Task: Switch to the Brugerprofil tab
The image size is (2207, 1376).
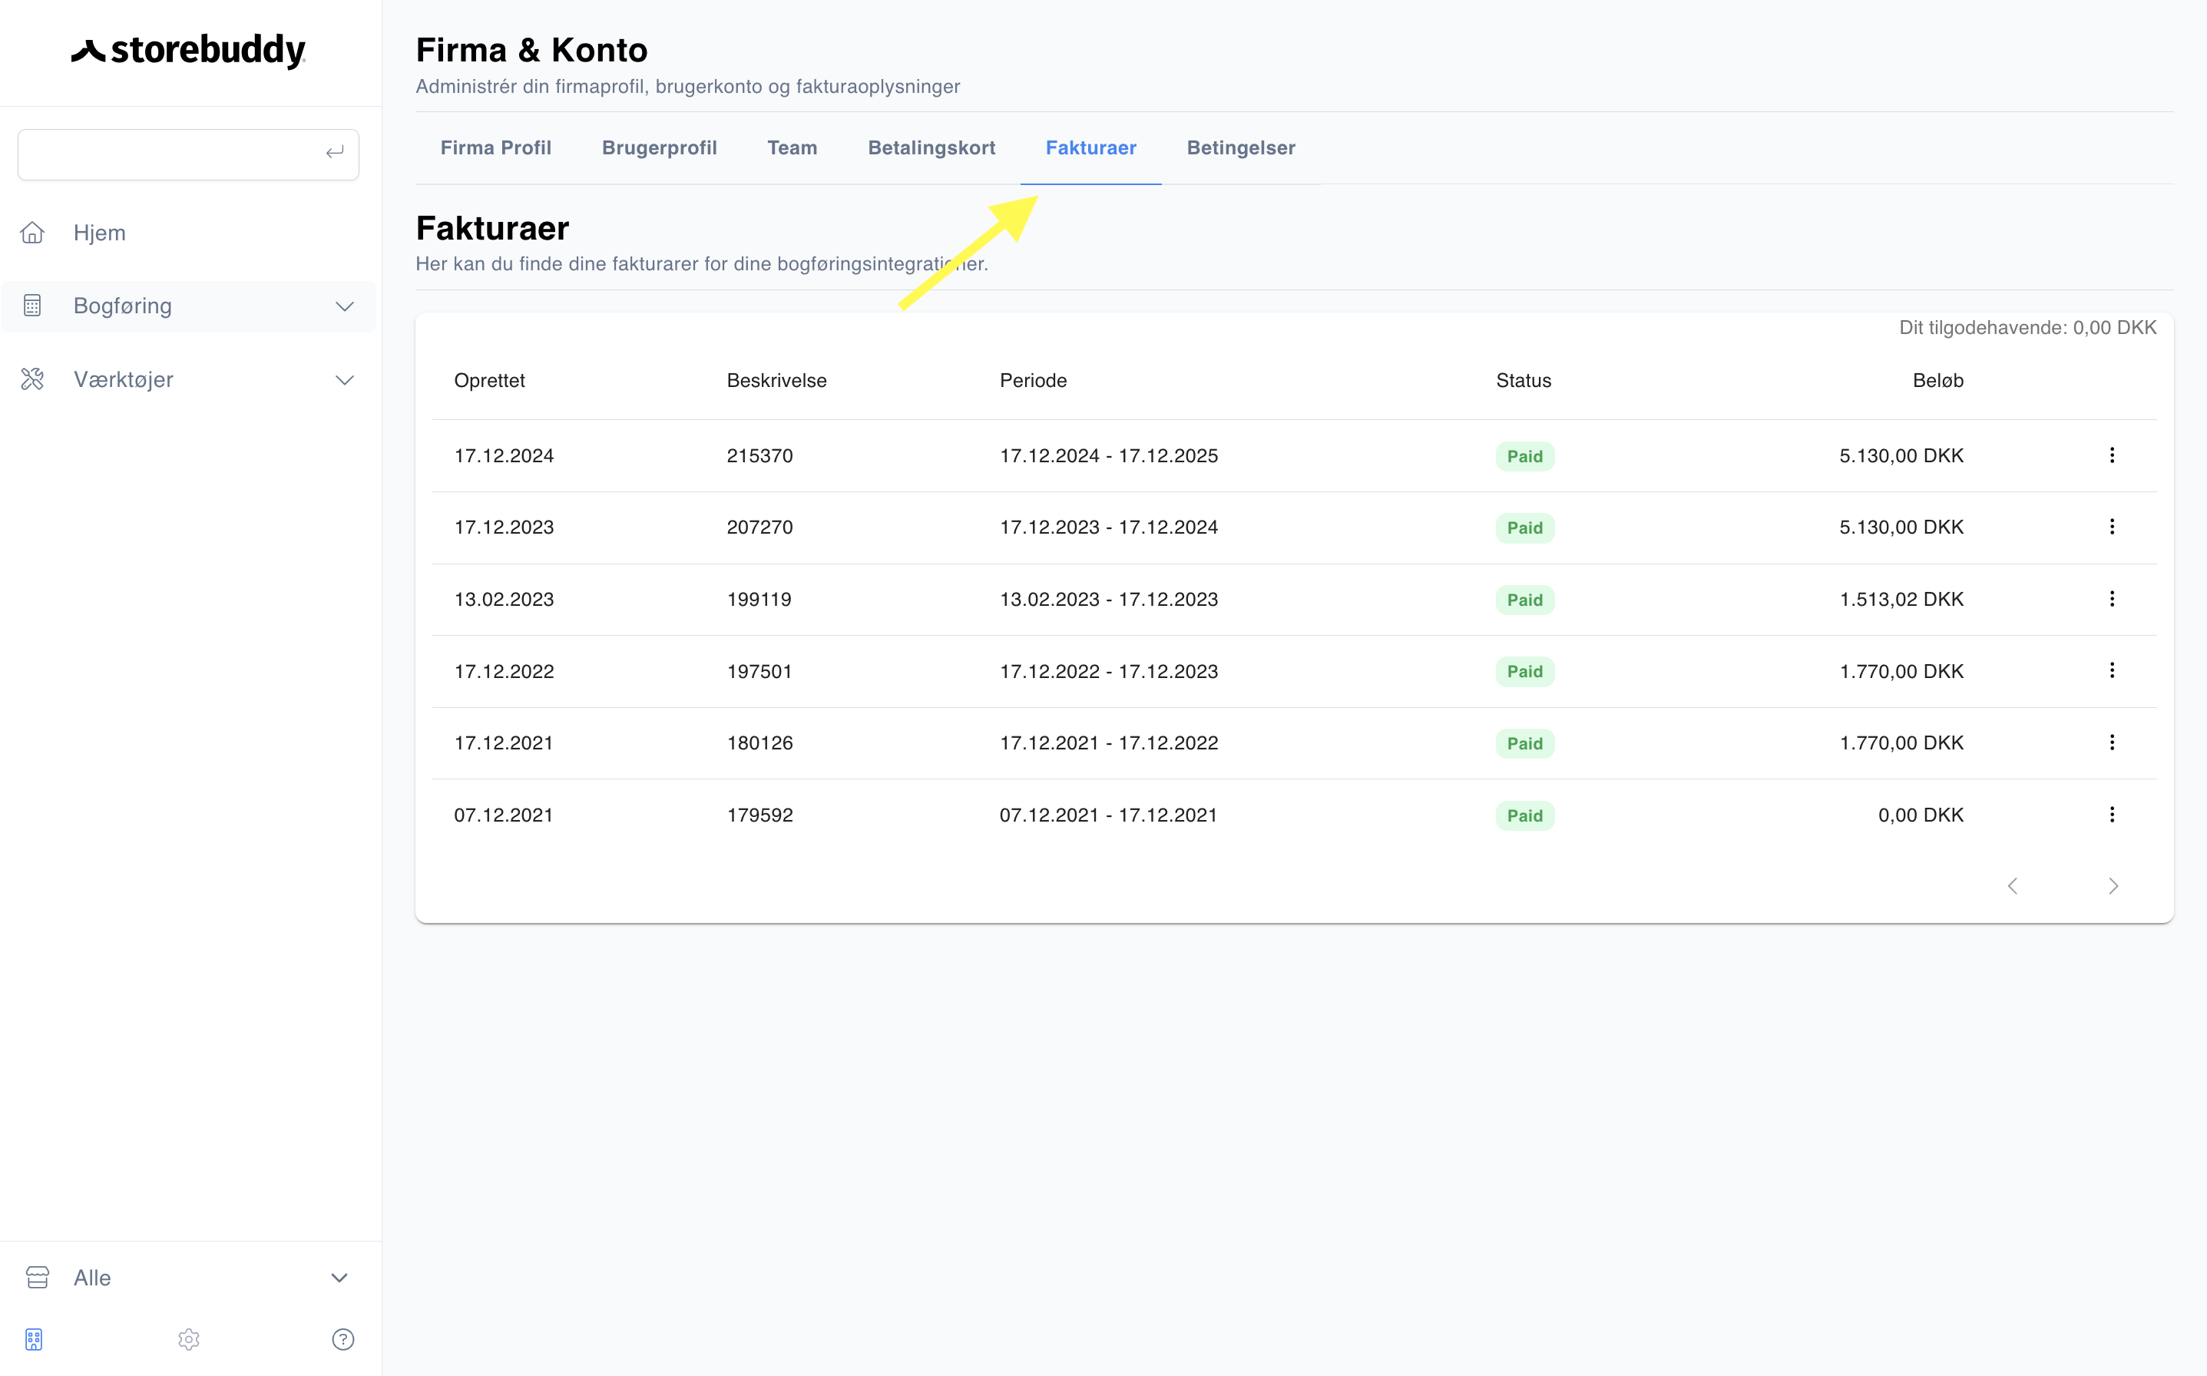Action: [659, 147]
